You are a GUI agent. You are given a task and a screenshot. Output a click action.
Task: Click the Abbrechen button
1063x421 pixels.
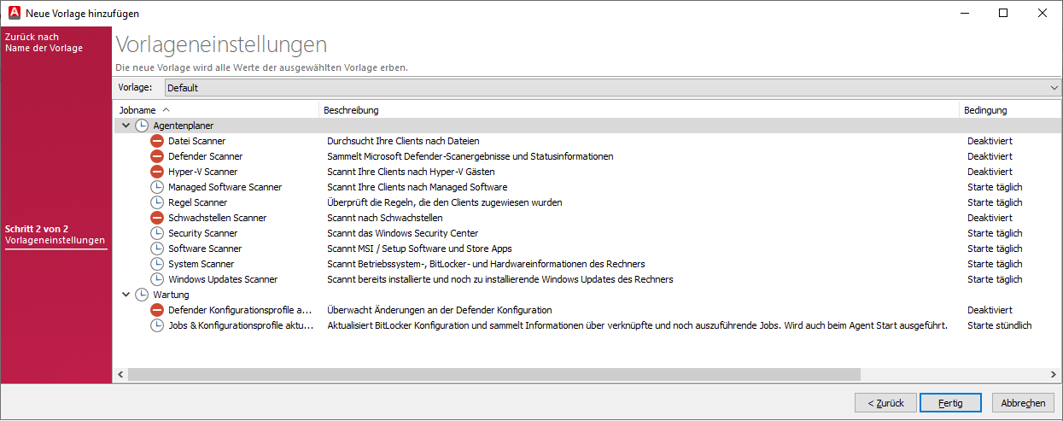[1022, 403]
